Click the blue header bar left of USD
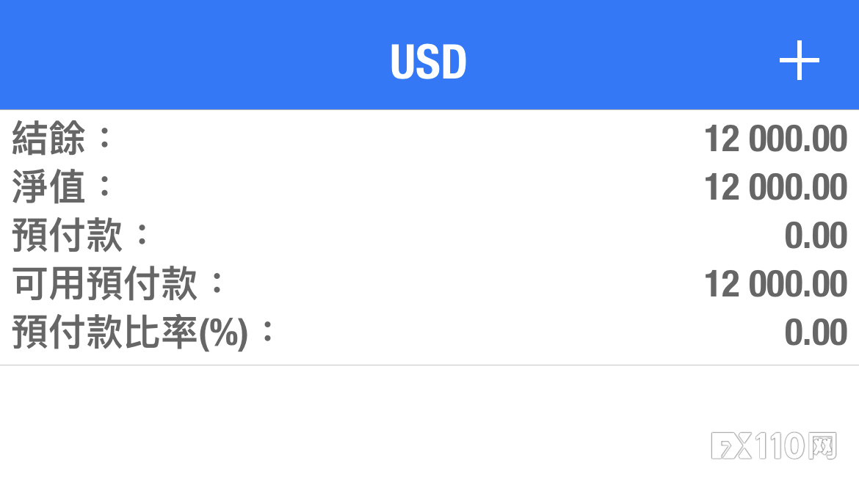859x477 pixels. (192, 55)
